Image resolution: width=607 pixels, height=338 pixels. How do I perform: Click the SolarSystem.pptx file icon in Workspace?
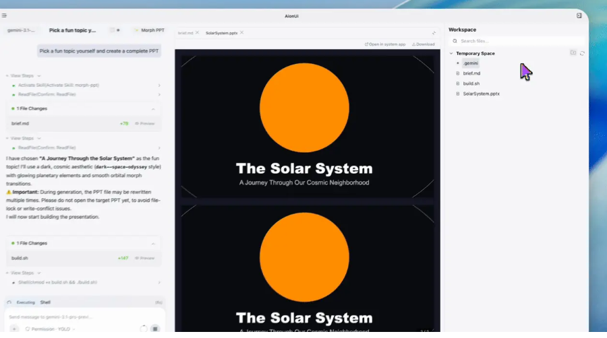[x=457, y=94]
